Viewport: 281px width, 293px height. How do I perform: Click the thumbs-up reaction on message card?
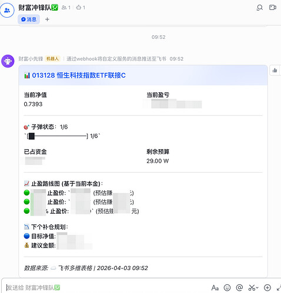tap(275, 70)
